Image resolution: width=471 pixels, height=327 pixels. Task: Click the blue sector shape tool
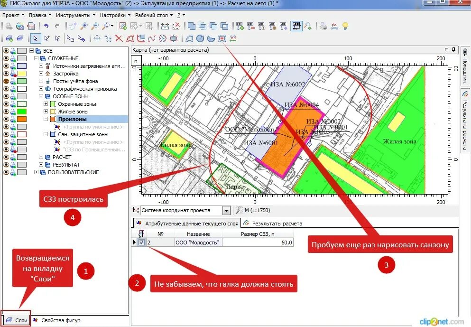pos(211,38)
